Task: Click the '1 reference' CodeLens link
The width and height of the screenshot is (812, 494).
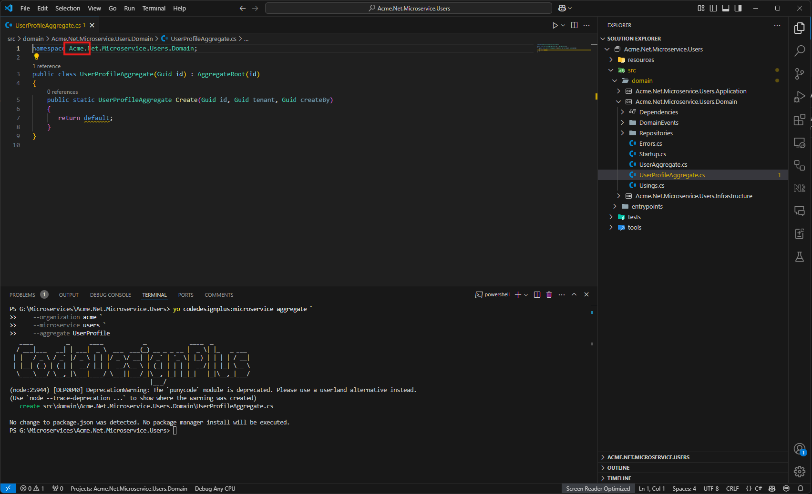Action: point(46,66)
